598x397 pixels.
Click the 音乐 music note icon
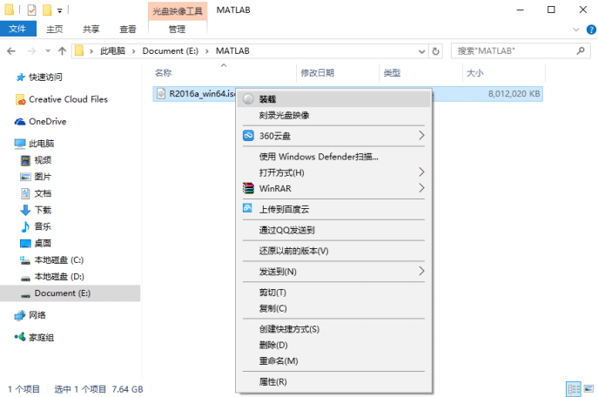(x=25, y=226)
